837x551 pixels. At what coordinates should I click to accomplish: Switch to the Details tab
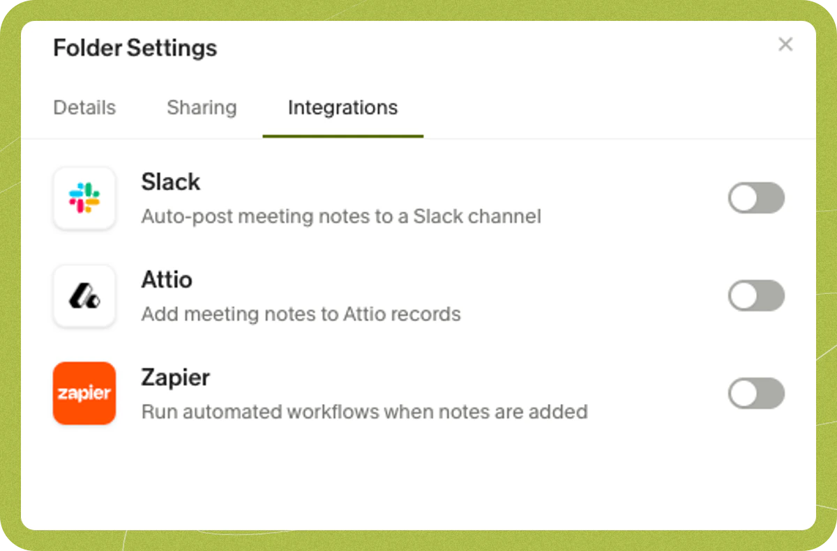(x=84, y=107)
